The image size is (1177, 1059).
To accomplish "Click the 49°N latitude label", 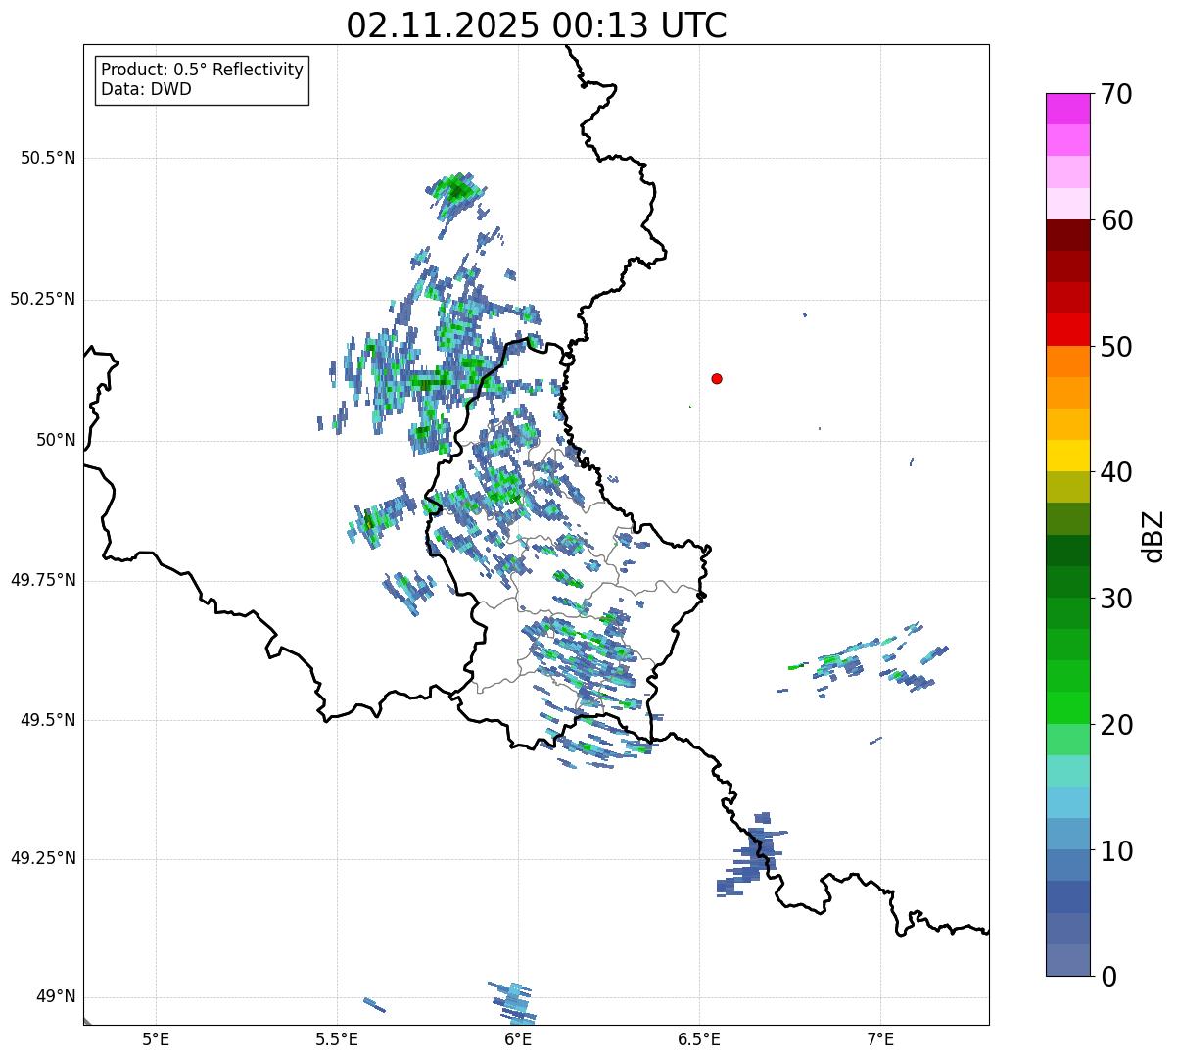I will pos(56,997).
